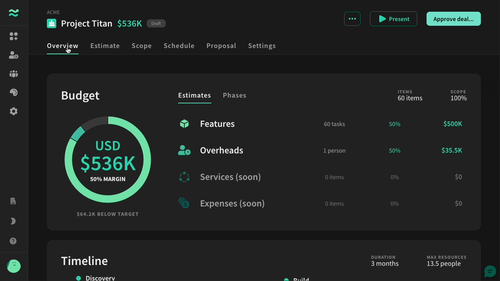Open the settings gear sidebar icon
This screenshot has width=500, height=281.
tap(14, 111)
